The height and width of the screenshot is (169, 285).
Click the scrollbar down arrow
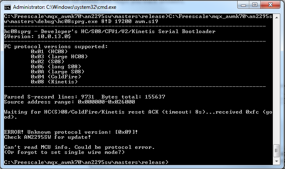click(x=277, y=161)
